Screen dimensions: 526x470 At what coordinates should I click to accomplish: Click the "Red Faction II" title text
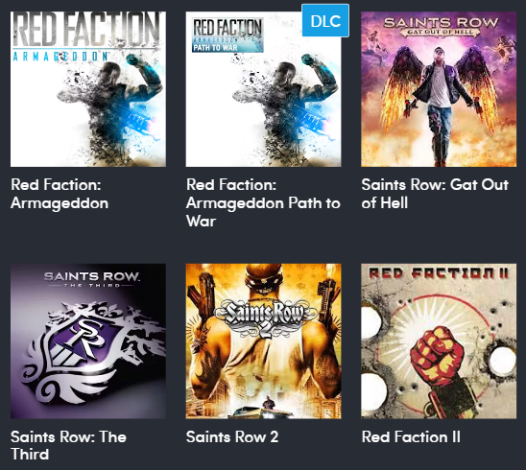(x=411, y=436)
